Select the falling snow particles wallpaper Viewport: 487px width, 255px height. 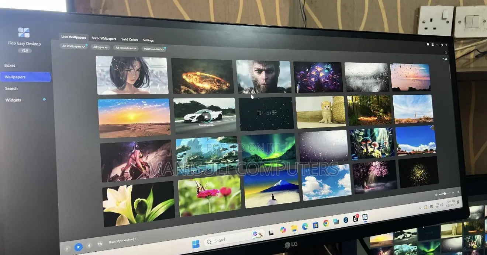(x=324, y=146)
